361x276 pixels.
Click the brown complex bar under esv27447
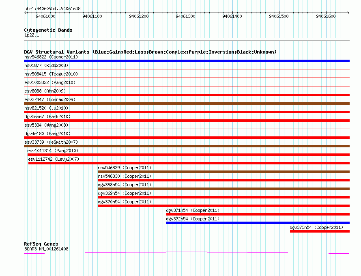(187, 103)
